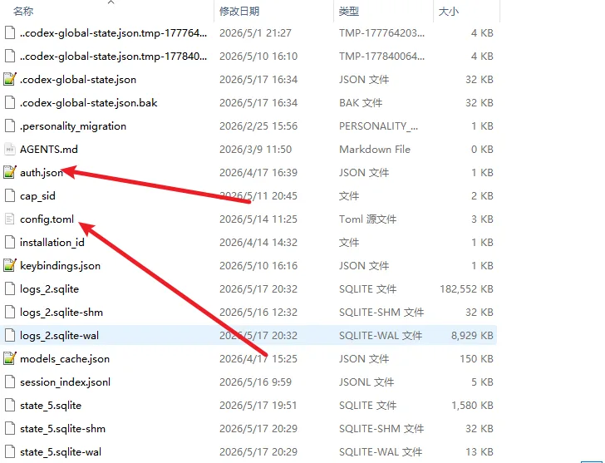
Task: Click the sort arrow above 名称 header
Action: point(111,2)
